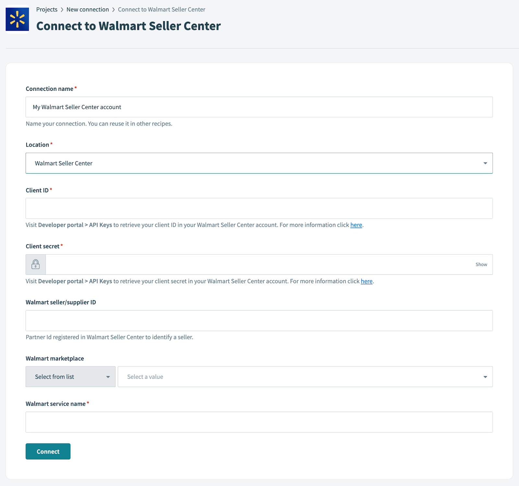Click the Connection name text box
This screenshot has height=486, width=519.
click(259, 107)
